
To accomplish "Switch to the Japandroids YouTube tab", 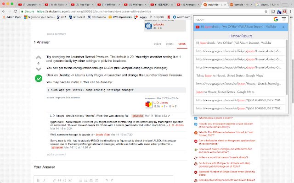I will tap(29, 5).
